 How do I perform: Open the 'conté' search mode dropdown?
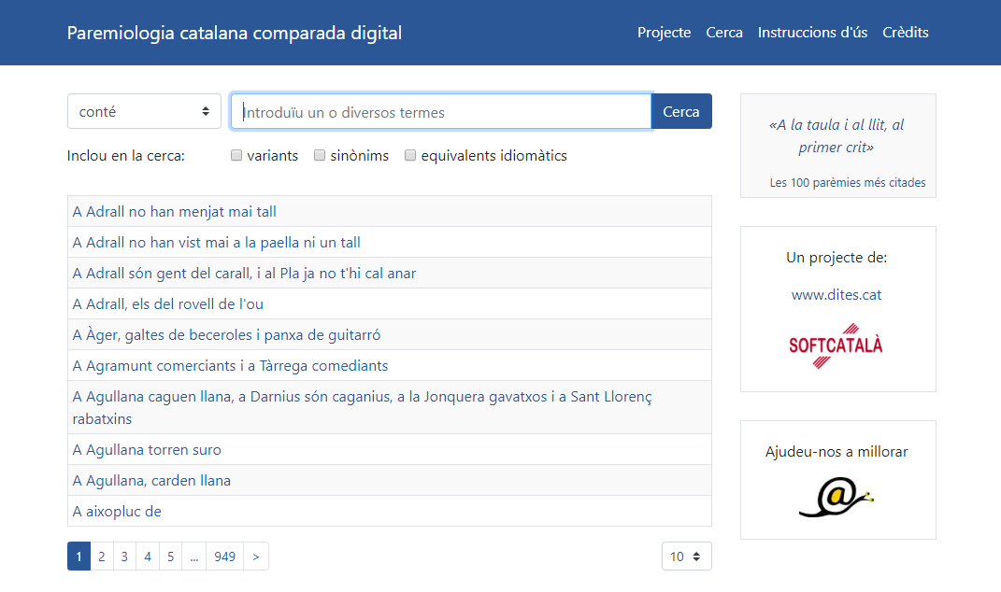[x=144, y=111]
